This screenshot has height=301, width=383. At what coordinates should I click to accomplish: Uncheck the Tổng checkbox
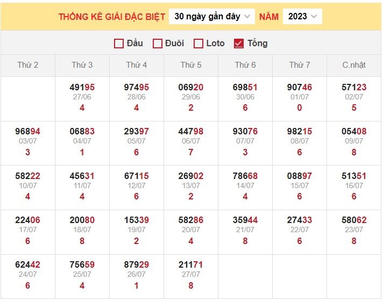pos(239,44)
